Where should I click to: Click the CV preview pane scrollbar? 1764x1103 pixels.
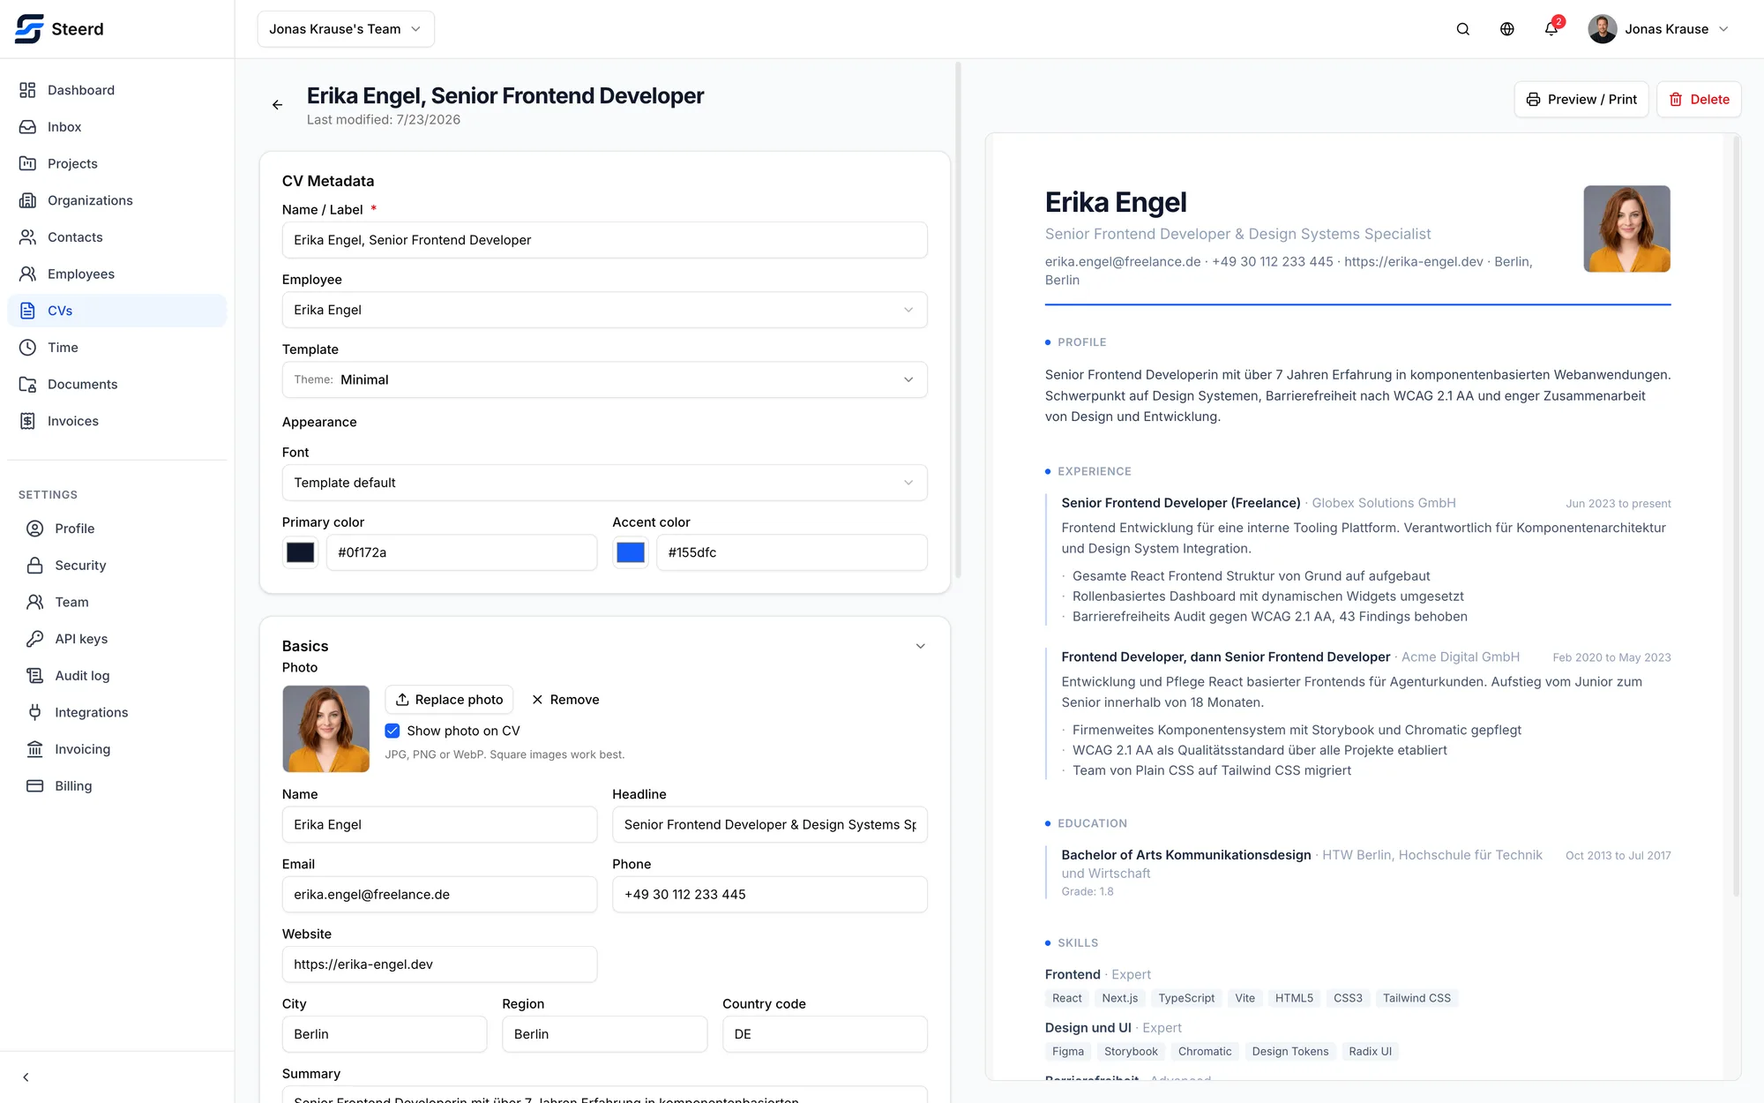pyautogui.click(x=1737, y=516)
